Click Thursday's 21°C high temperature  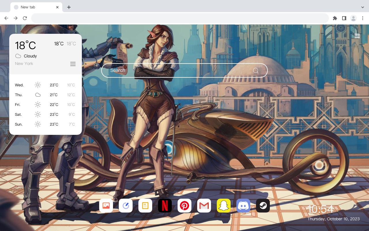pos(54,95)
